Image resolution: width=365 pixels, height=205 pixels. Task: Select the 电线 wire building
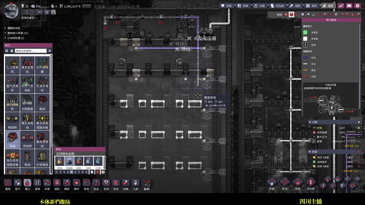[x=42, y=102]
